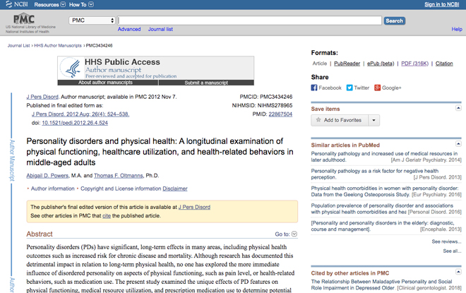Click Add to Favorites button
This screenshot has width=466, height=293.
tap(340, 120)
